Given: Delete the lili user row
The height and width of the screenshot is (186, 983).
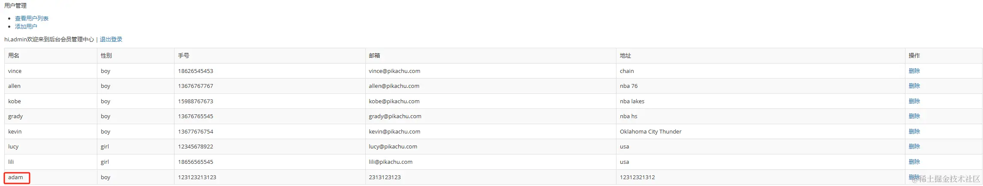Looking at the screenshot, I should click(x=914, y=162).
